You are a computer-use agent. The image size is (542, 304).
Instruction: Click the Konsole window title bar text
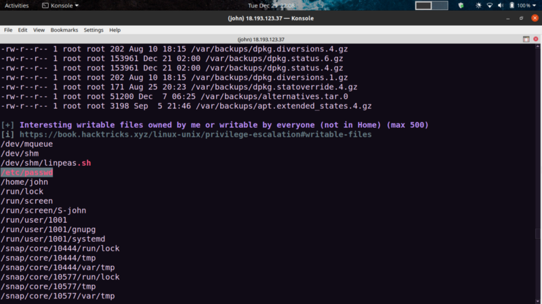270,18
